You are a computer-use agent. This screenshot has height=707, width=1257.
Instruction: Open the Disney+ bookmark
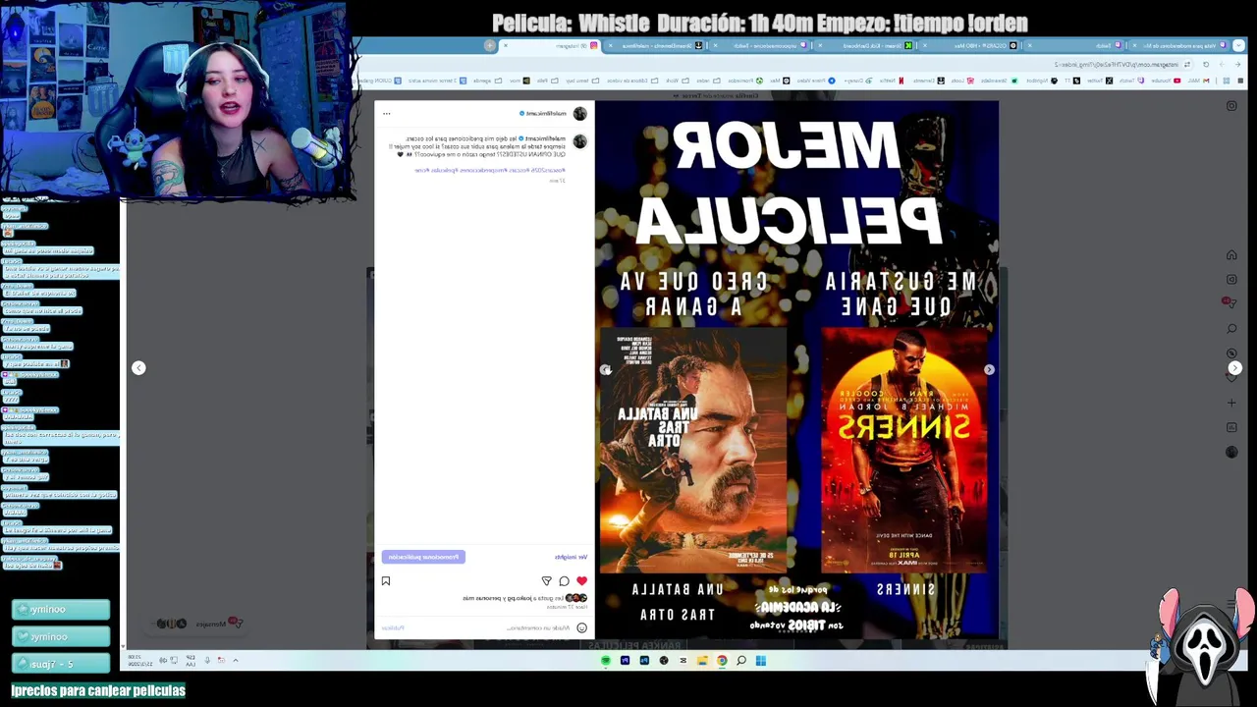(858, 81)
